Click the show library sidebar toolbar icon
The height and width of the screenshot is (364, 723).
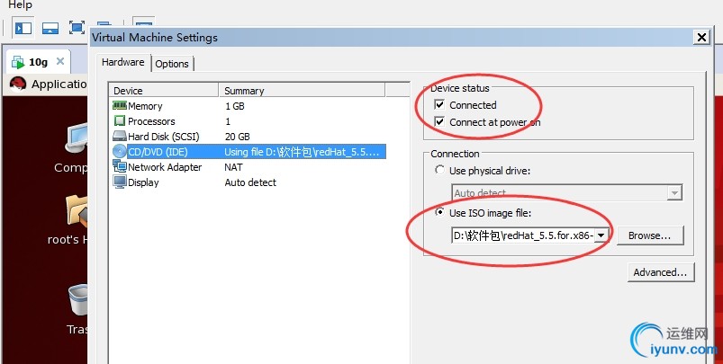(23, 28)
